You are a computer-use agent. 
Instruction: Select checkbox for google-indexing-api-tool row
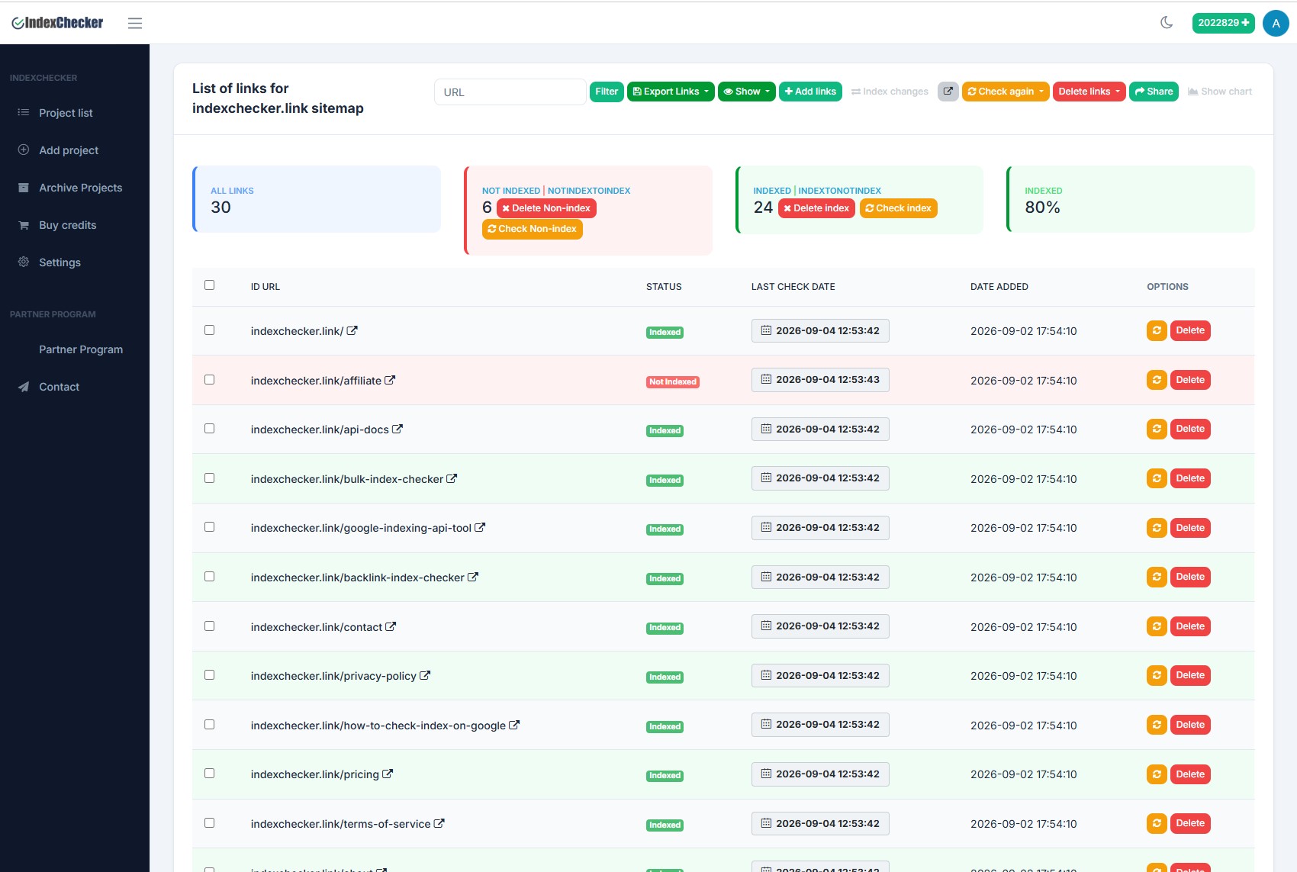[209, 526]
